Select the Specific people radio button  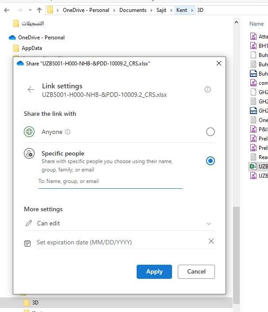coord(210,161)
